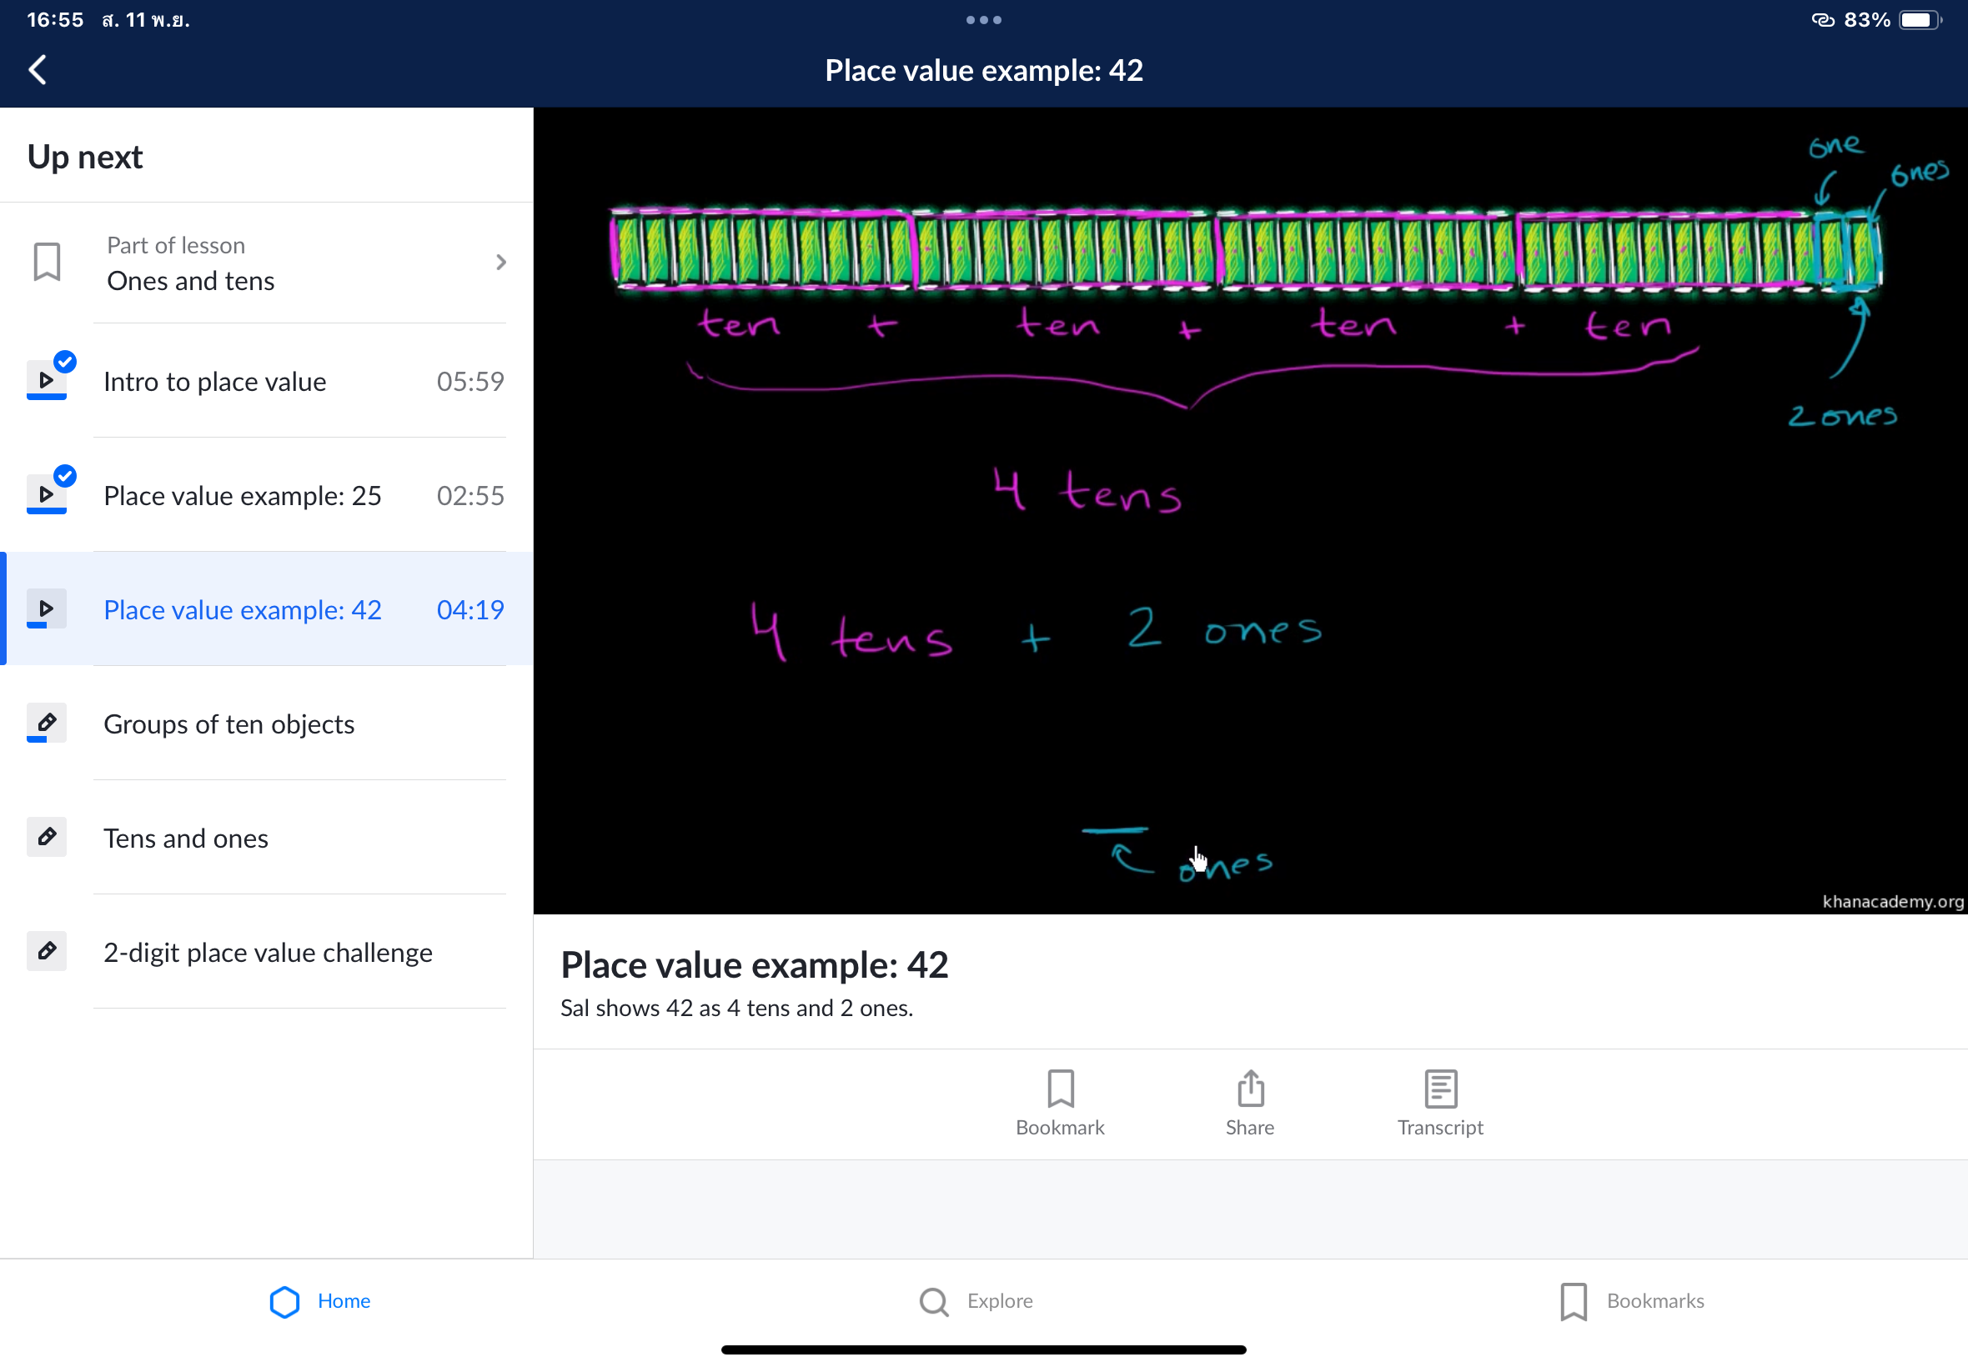
Task: Expand the Ones and tens lesson chevron
Action: point(501,262)
